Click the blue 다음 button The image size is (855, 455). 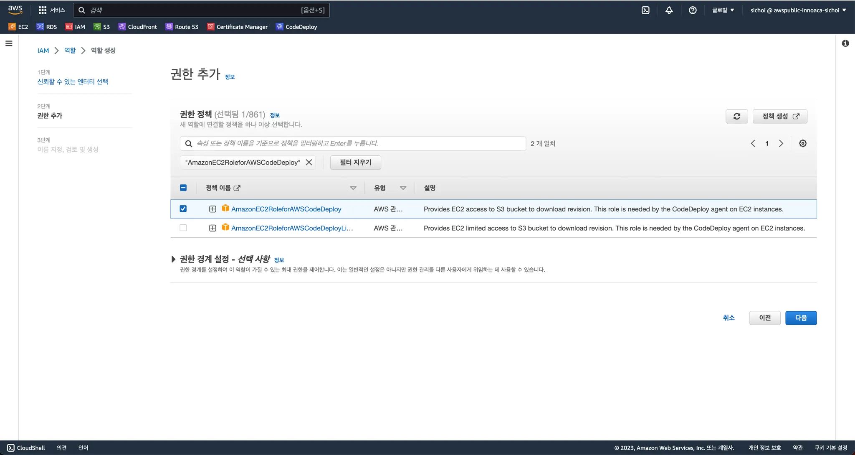click(800, 318)
